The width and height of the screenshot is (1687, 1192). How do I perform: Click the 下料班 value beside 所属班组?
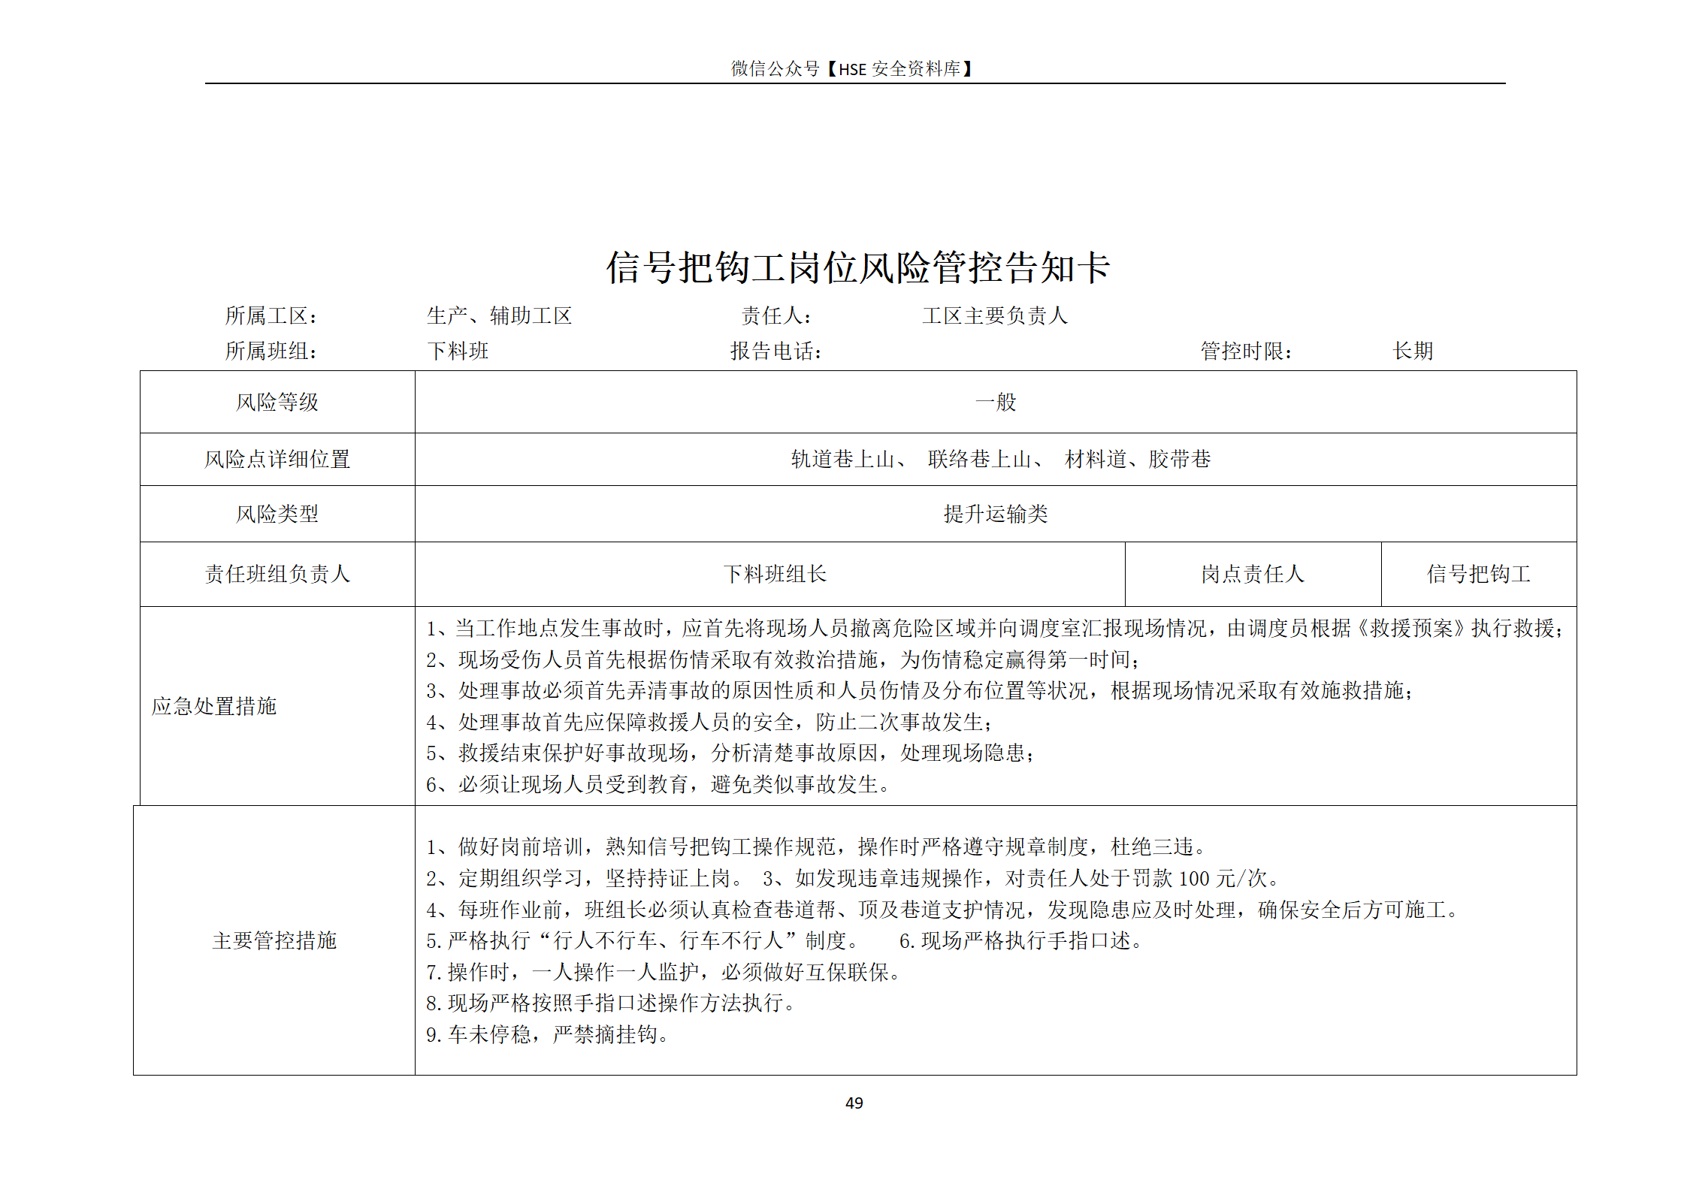[458, 351]
